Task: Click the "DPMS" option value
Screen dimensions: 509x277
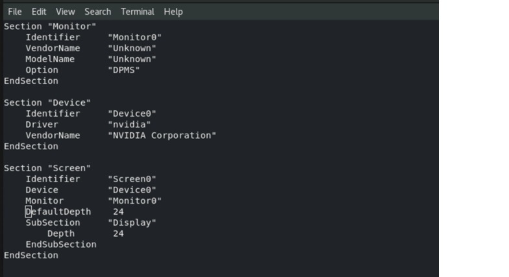Action: coord(123,70)
